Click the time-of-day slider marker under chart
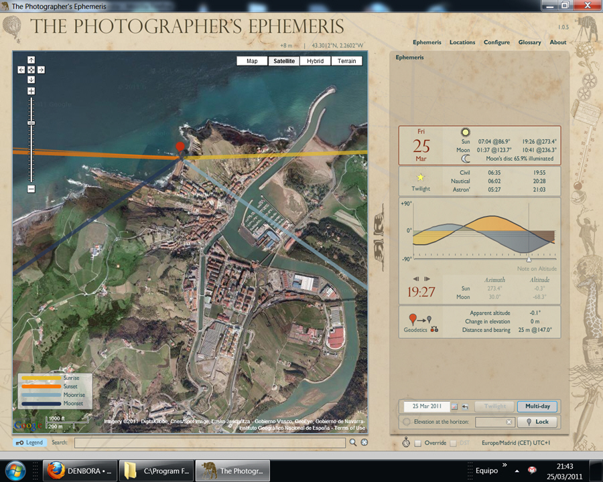 tap(529, 260)
